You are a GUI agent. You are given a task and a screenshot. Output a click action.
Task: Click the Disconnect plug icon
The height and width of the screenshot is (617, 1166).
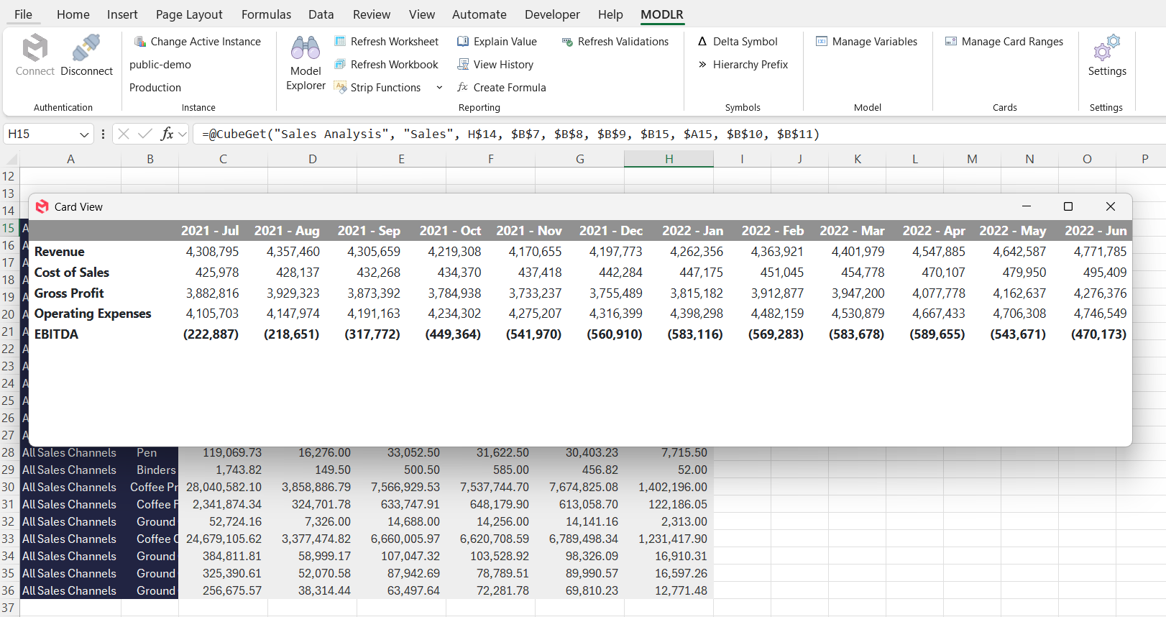point(86,48)
